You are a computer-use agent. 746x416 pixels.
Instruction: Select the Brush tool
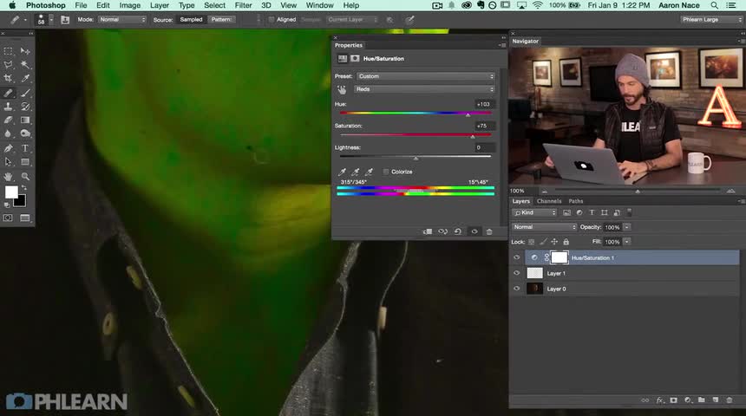point(25,93)
